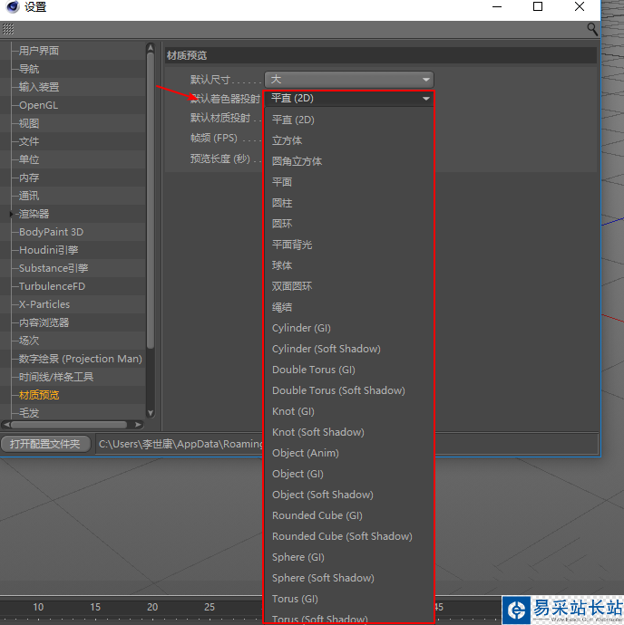Open the 通讯 settings category
Viewport: 624px width, 625px height.
tap(29, 196)
